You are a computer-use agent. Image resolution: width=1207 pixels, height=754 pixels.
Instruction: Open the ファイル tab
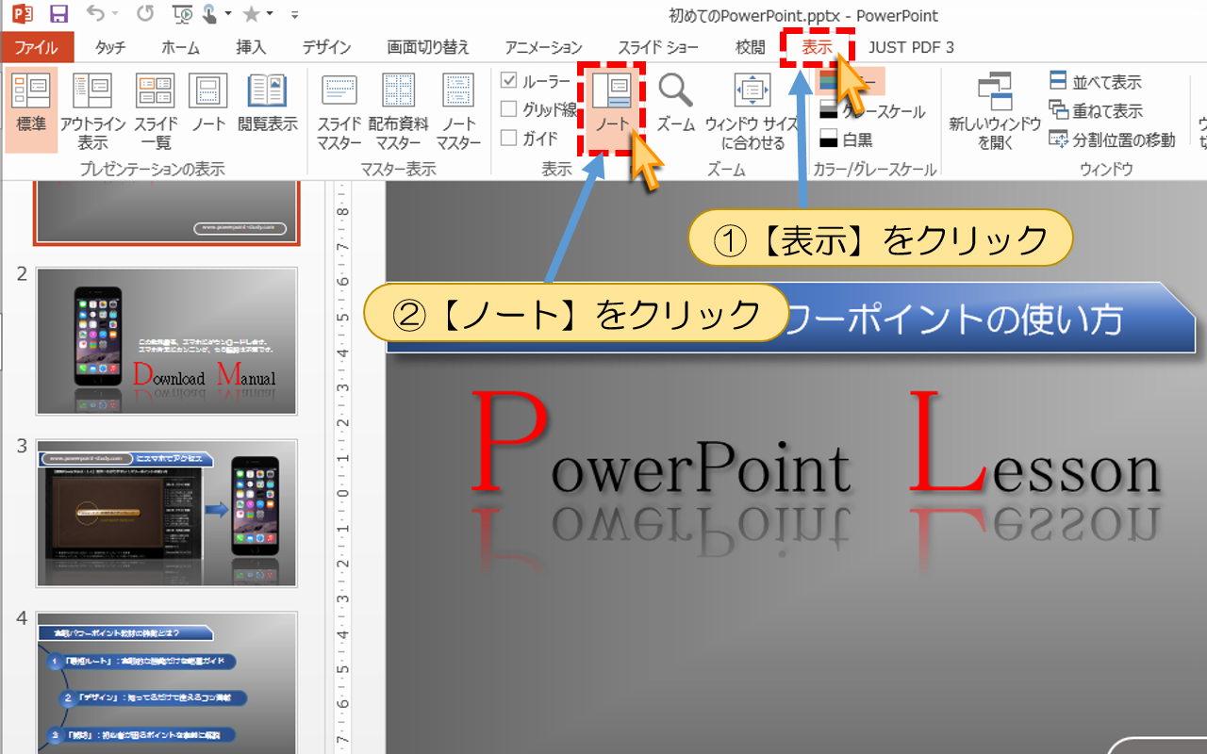click(36, 48)
